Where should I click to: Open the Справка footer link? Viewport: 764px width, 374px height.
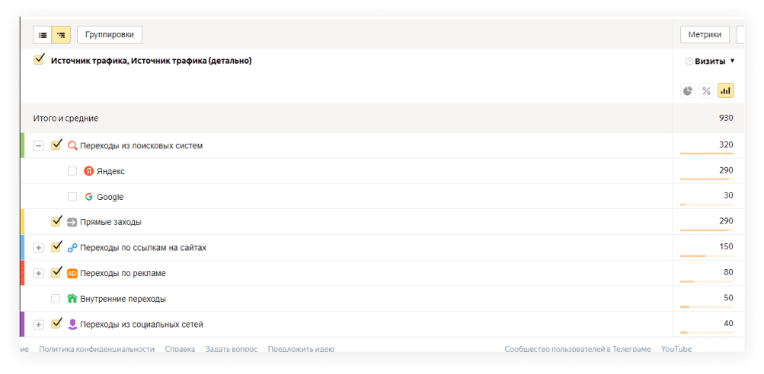180,349
